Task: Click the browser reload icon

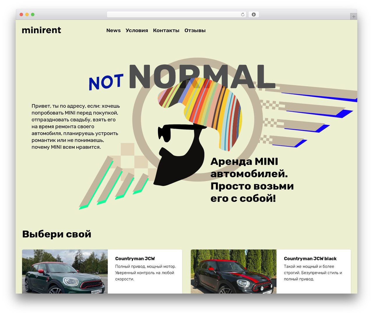Action: tap(242, 15)
